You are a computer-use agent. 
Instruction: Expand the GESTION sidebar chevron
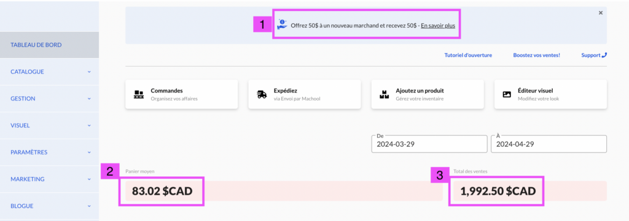coord(89,99)
